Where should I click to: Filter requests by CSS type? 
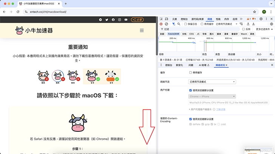point(192,34)
